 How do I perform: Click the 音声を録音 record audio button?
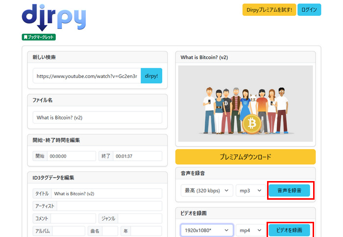[x=289, y=190]
